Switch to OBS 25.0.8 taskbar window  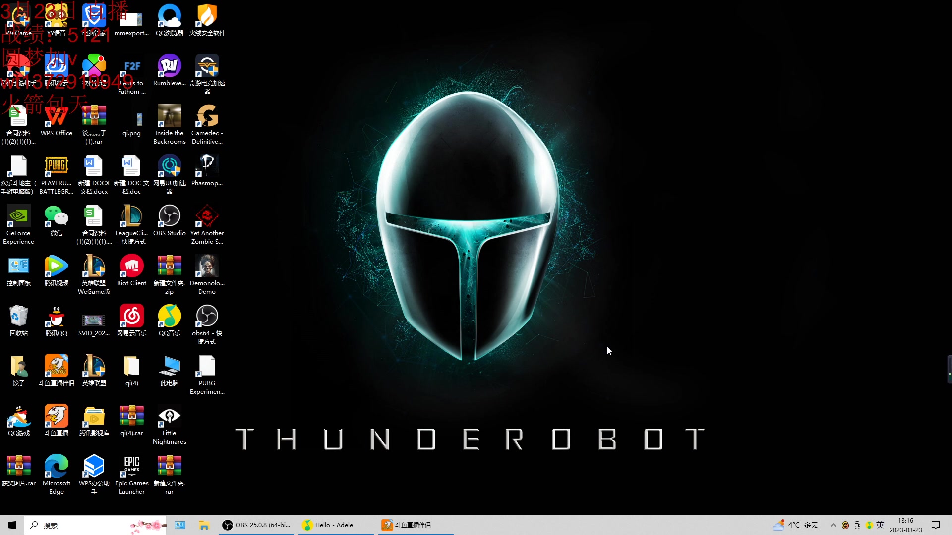[x=257, y=525]
